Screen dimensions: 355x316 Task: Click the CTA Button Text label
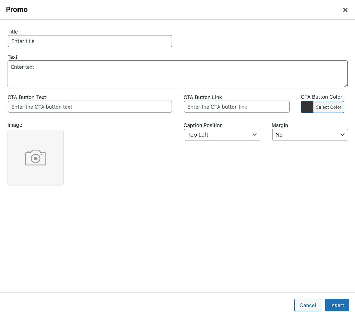click(27, 97)
